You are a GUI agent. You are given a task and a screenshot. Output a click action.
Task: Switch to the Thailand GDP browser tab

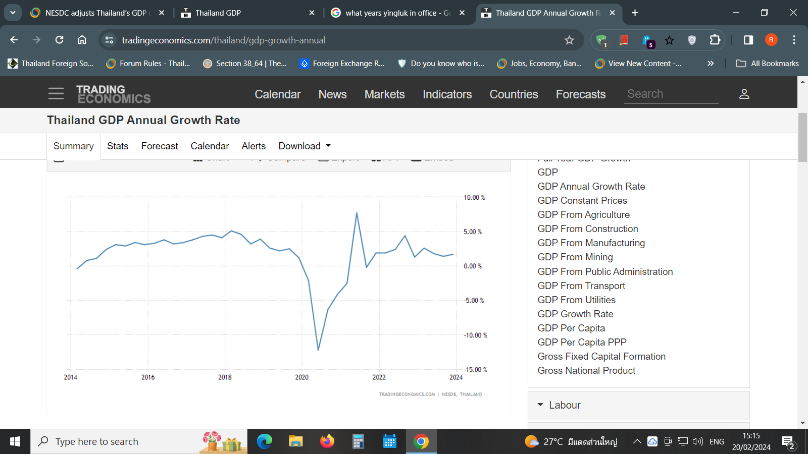pyautogui.click(x=248, y=13)
